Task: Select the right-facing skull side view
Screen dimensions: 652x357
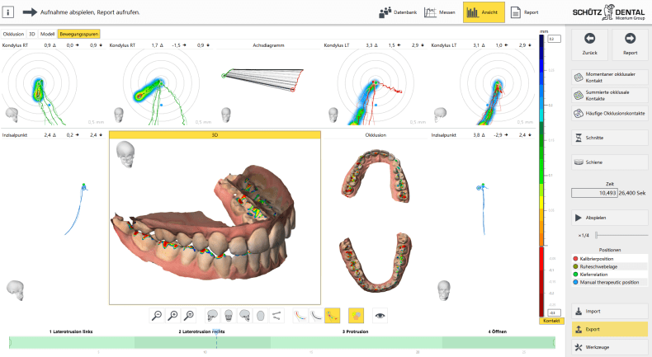Action: (244, 316)
